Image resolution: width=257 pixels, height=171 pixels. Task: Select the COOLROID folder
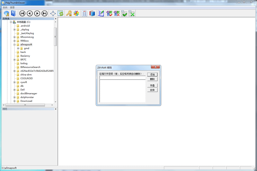point(27,78)
